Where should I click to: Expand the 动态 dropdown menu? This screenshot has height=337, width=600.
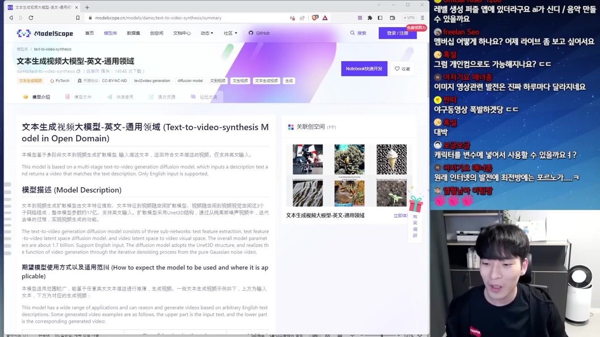207,33
